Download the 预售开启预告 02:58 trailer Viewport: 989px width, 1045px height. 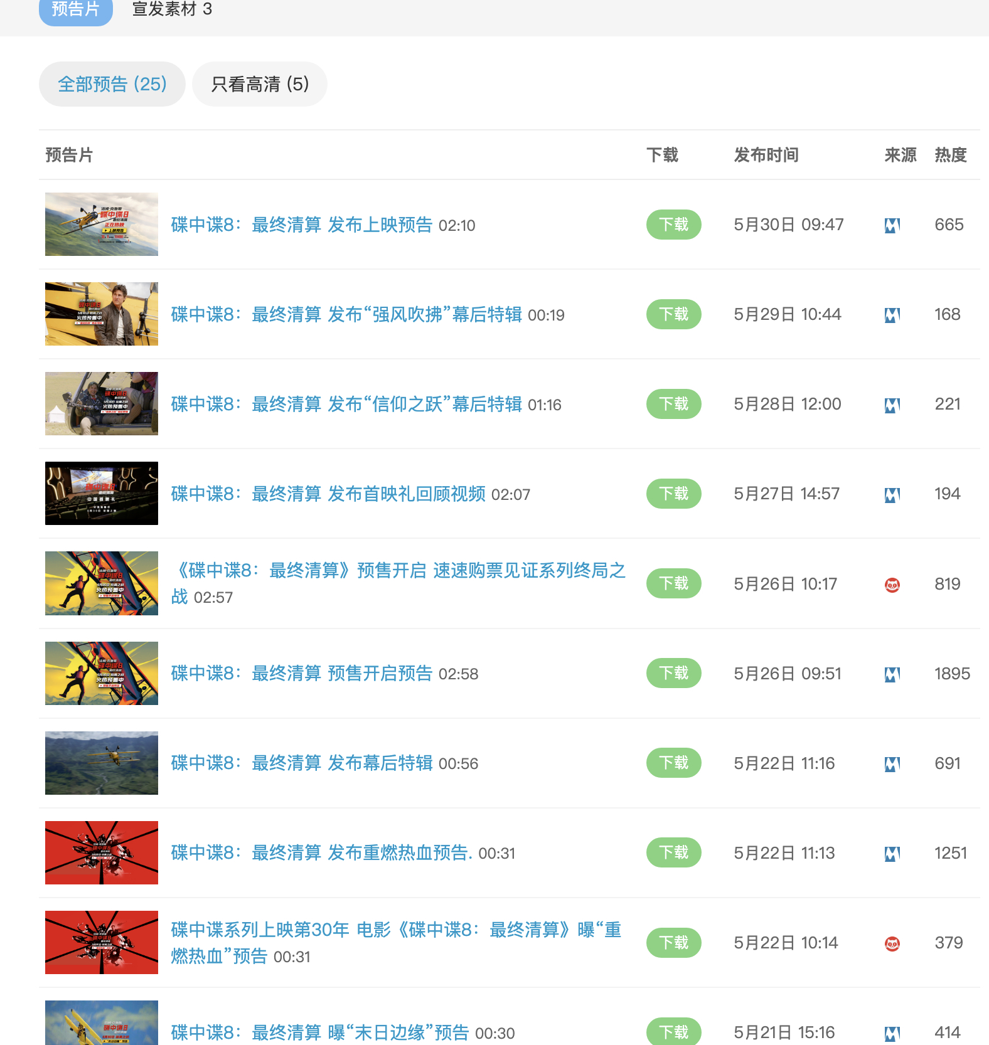[673, 673]
